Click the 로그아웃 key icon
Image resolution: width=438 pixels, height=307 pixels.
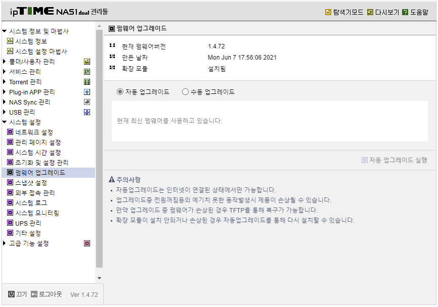coord(34,294)
